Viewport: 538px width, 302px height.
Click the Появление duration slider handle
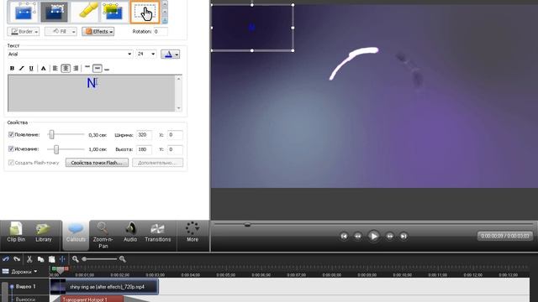pos(51,134)
